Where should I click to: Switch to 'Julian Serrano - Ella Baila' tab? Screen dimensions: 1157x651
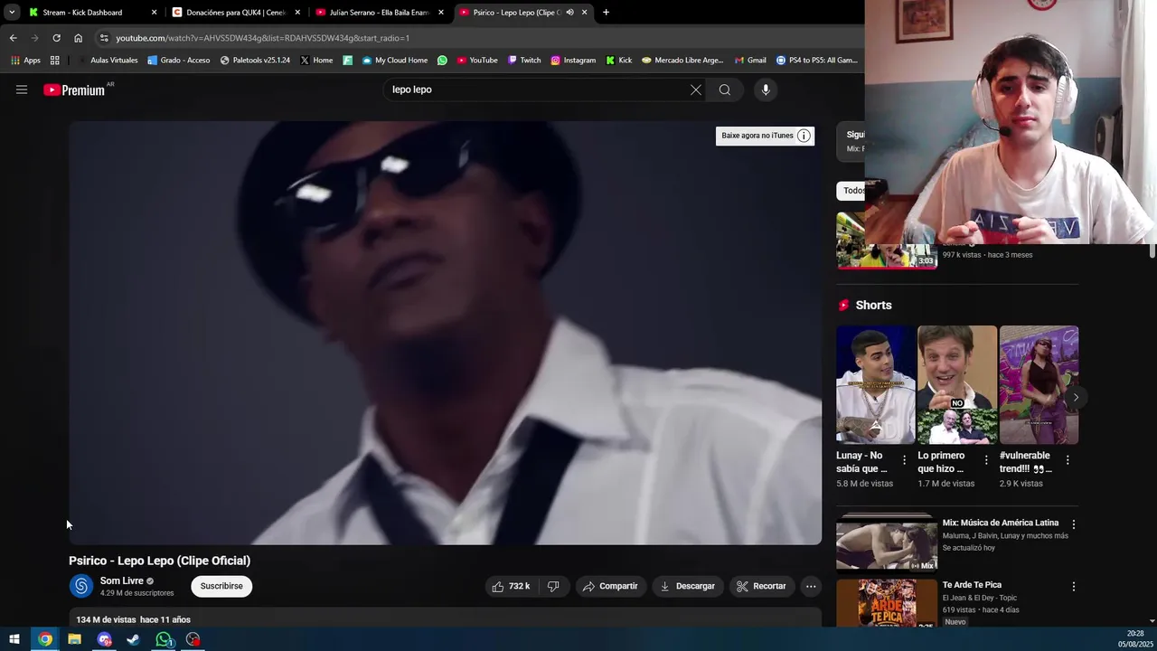tap(379, 13)
